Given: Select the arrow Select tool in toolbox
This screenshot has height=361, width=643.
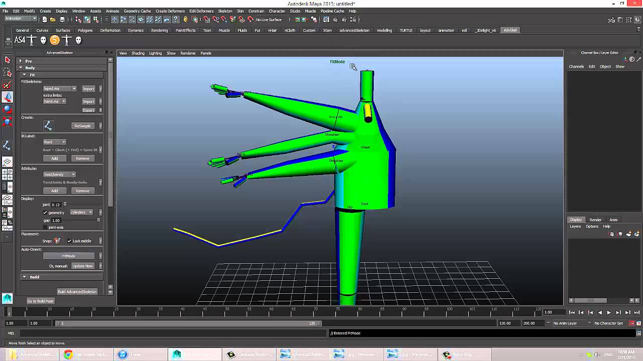Looking at the screenshot, I should [7, 60].
